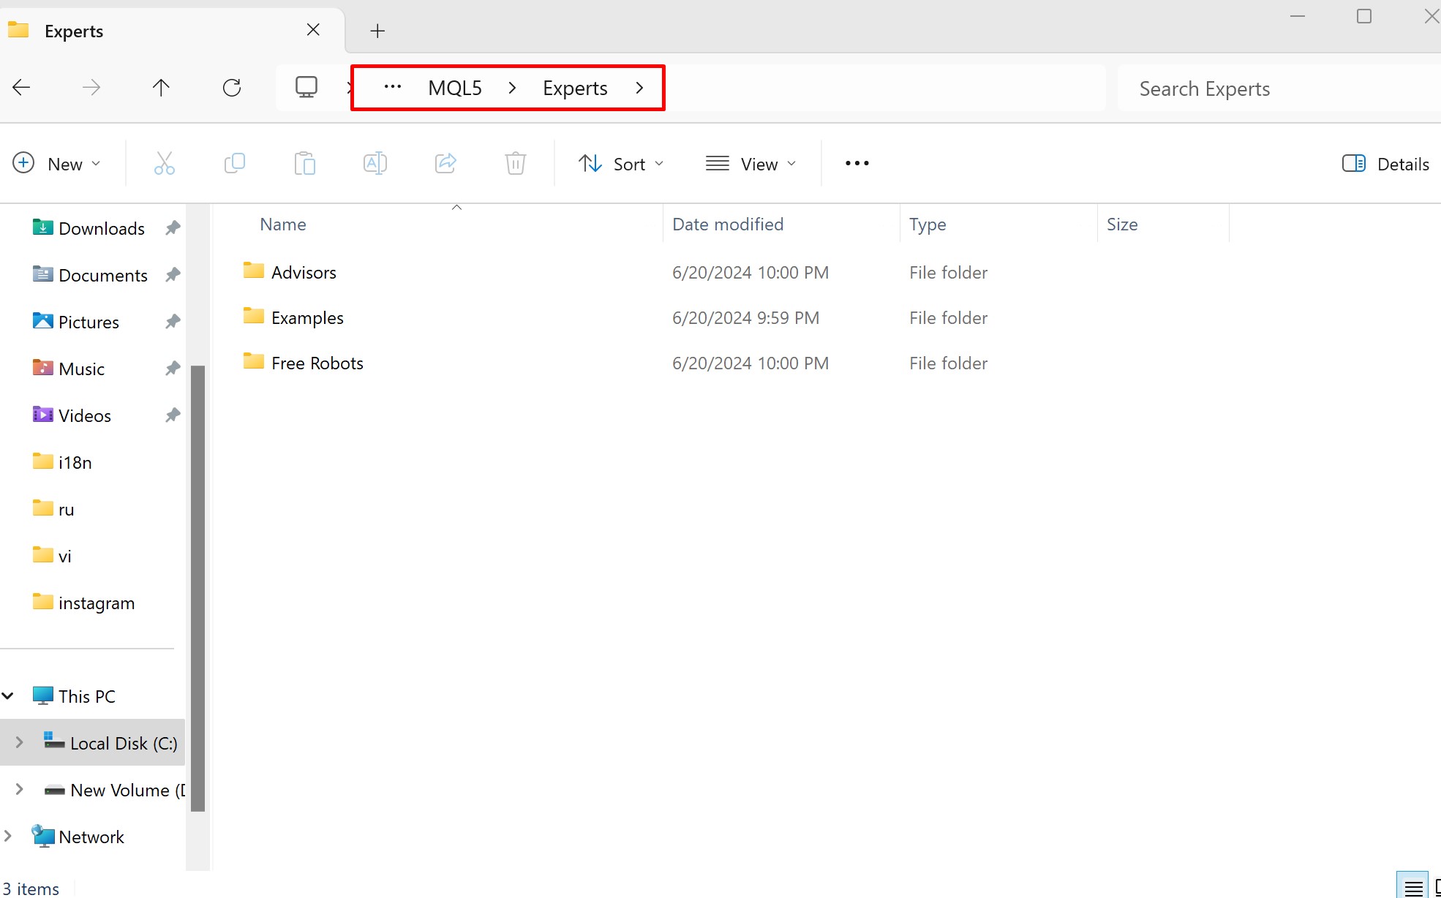Share the selected item
The image size is (1441, 898).
coord(445,163)
